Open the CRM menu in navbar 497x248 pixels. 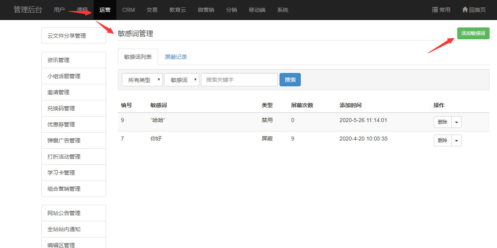pyautogui.click(x=129, y=10)
